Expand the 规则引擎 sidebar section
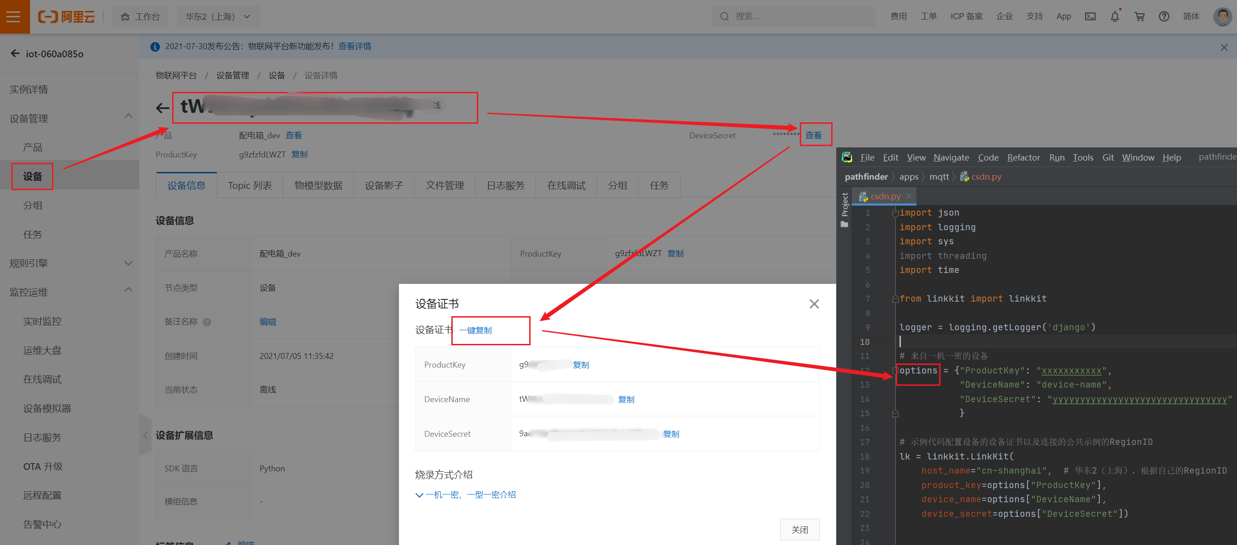Viewport: 1237px width, 545px height. [128, 263]
